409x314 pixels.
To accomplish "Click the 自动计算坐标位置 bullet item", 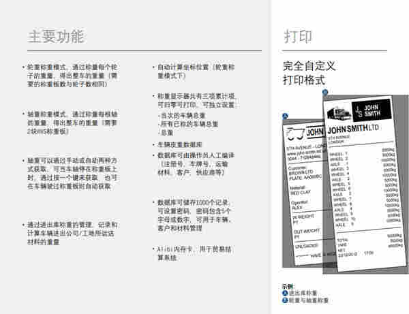I will [195, 72].
